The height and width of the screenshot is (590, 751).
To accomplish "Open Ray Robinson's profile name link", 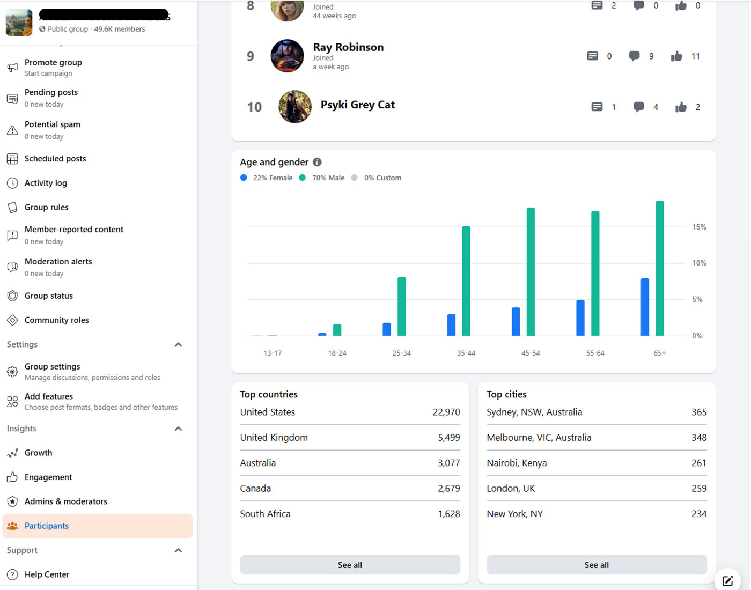I will click(x=348, y=47).
